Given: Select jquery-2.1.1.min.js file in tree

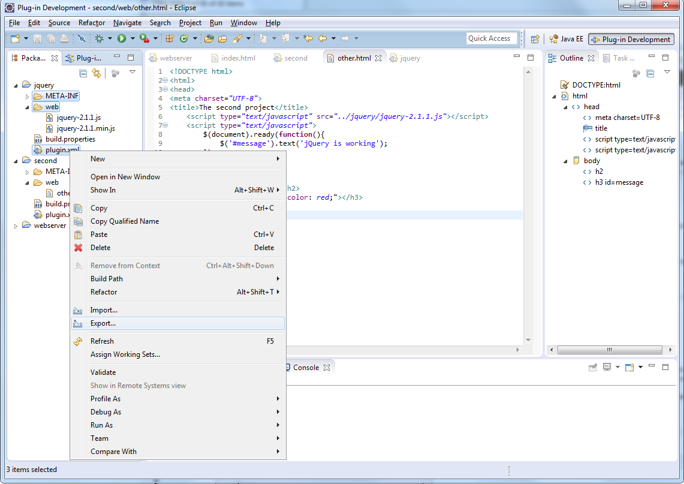Looking at the screenshot, I should pyautogui.click(x=80, y=128).
